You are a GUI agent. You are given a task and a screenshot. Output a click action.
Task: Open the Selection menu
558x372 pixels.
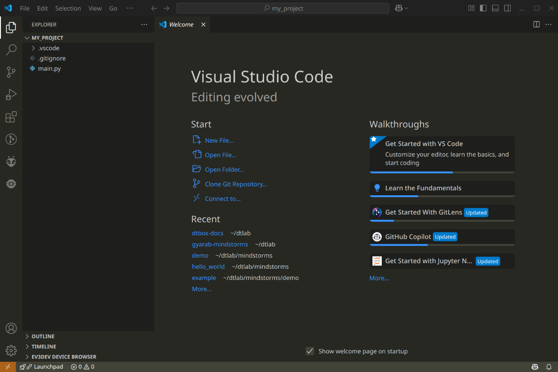67,8
